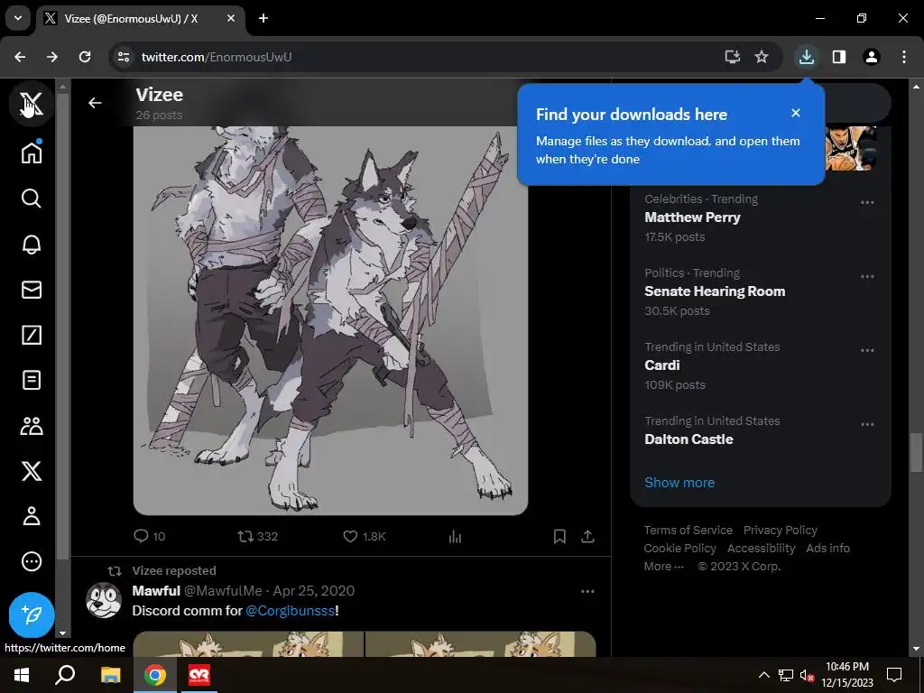
Task: Navigate forward in browser
Action: (52, 57)
